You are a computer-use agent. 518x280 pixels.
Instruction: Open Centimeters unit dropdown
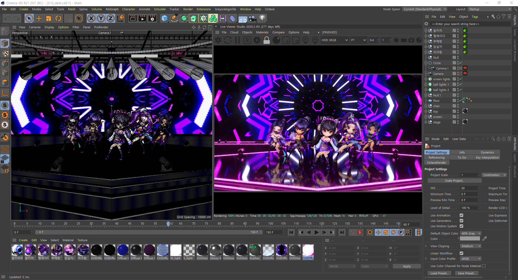coord(494,175)
